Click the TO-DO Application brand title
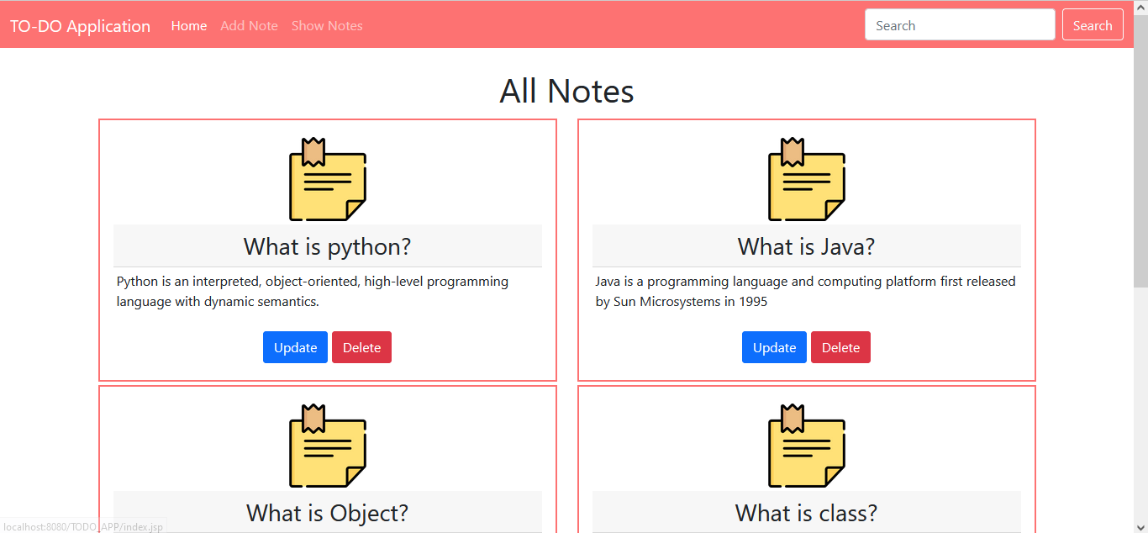 pyautogui.click(x=80, y=26)
